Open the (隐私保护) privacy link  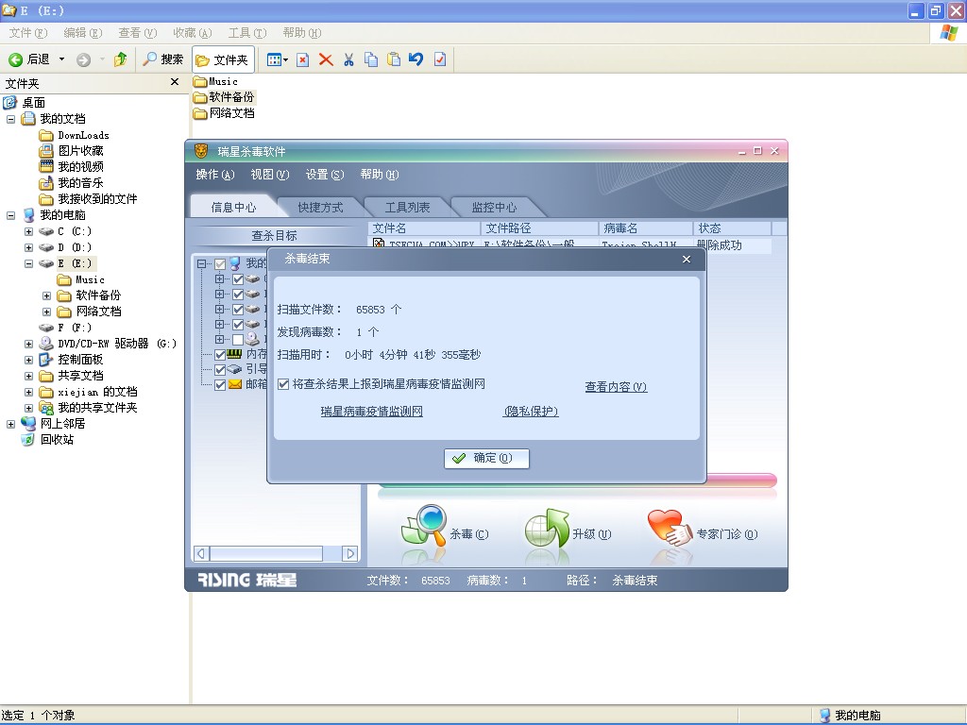(531, 412)
